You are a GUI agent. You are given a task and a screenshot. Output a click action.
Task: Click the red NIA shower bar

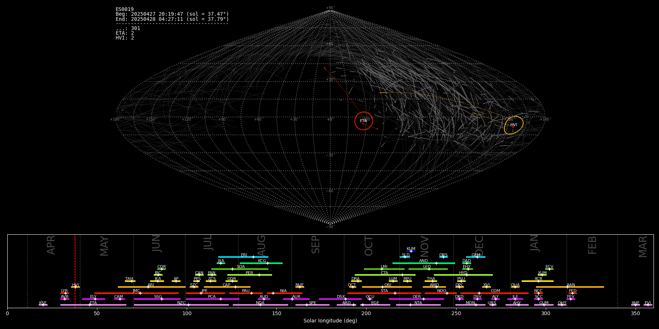pyautogui.click(x=284, y=293)
